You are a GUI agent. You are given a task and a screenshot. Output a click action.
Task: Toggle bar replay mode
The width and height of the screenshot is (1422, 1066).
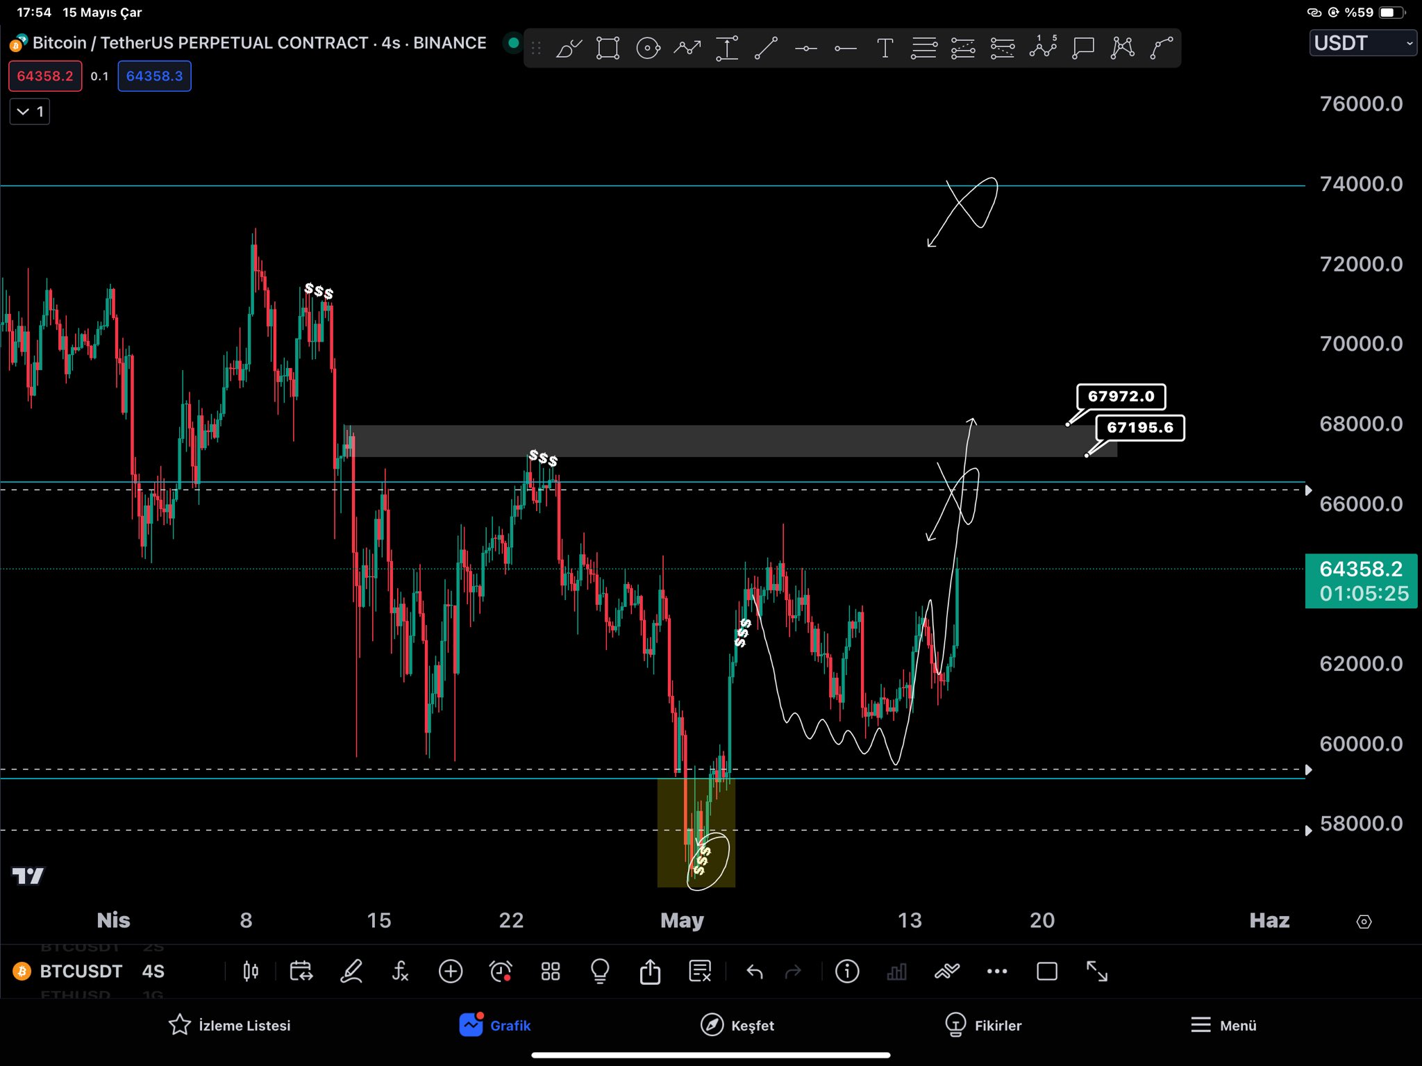[301, 971]
